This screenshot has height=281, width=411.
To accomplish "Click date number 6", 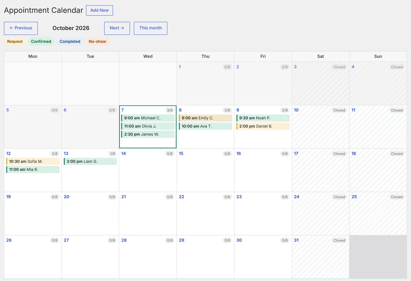I will click(65, 110).
